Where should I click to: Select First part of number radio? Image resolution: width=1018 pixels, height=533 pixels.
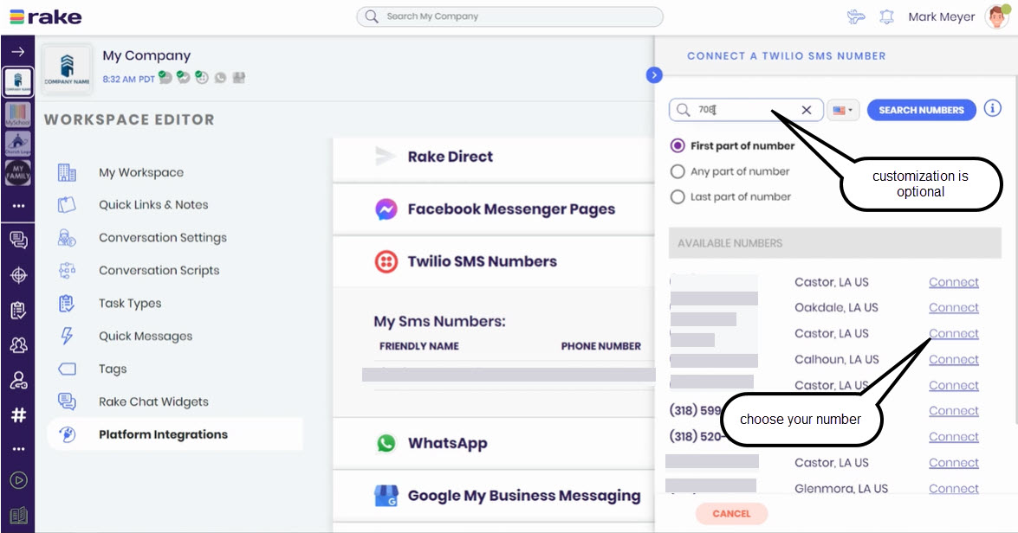(678, 146)
